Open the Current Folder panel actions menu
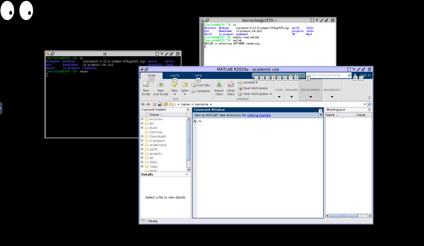The height and width of the screenshot is (246, 424). tap(188, 110)
